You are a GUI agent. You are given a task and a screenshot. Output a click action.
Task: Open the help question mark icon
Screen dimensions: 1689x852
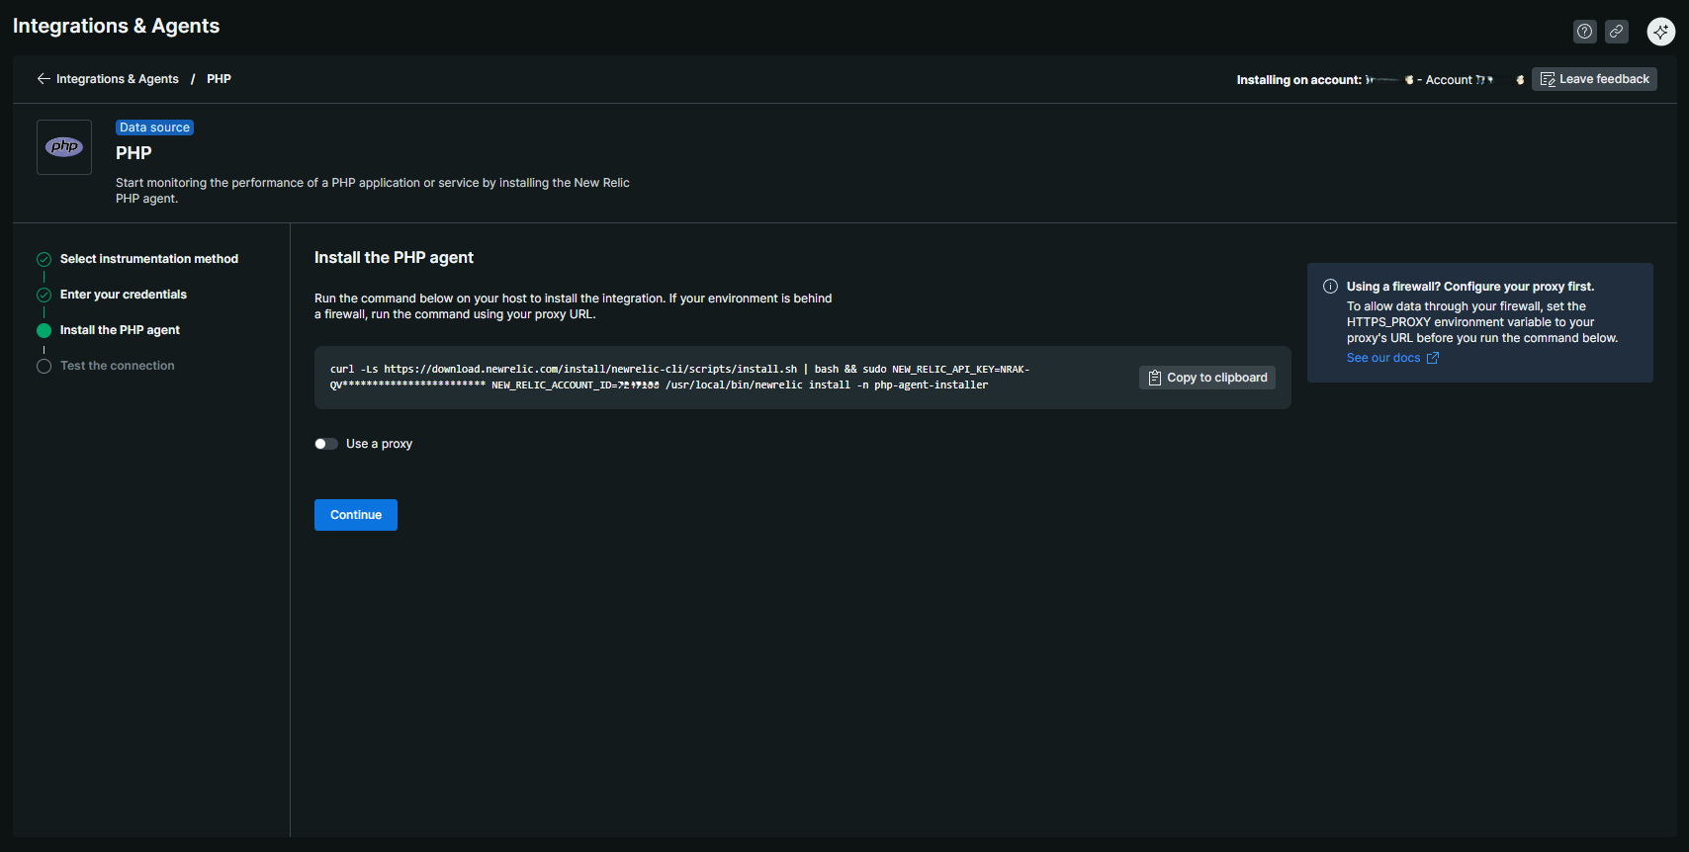pyautogui.click(x=1584, y=32)
